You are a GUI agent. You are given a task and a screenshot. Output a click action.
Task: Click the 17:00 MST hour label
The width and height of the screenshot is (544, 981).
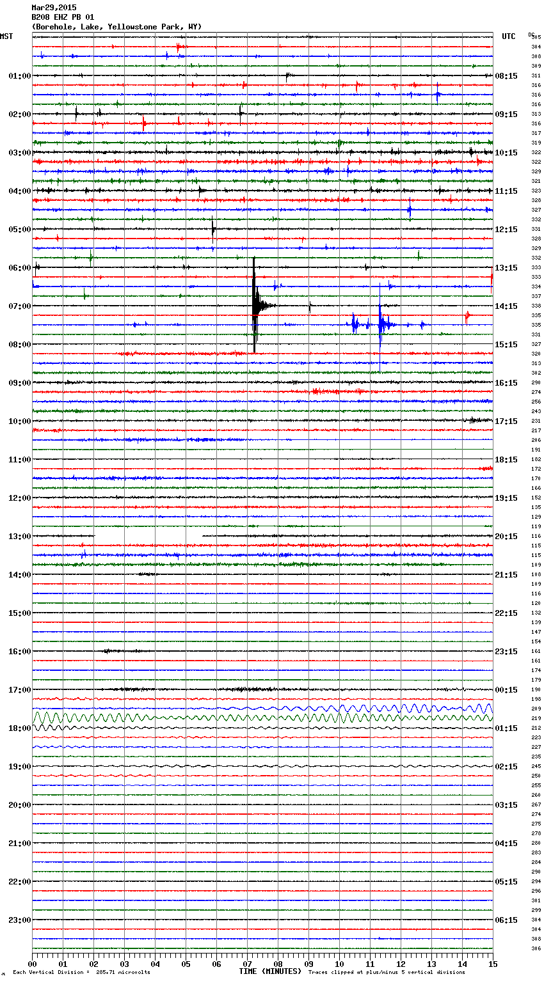click(20, 690)
